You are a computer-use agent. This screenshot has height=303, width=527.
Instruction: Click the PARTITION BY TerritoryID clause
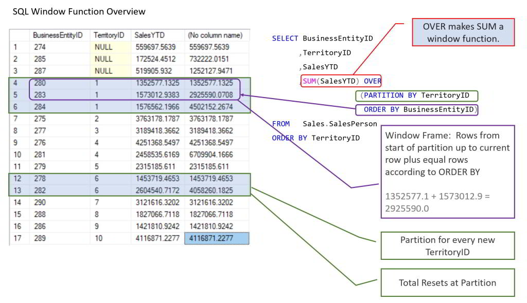416,96
